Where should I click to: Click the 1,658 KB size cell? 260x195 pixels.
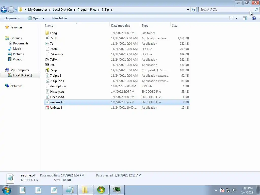(x=183, y=38)
